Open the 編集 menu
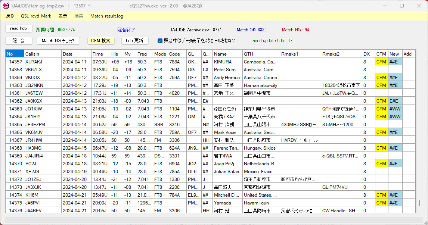Screen dimensions: 428x225 [x=78, y=16]
